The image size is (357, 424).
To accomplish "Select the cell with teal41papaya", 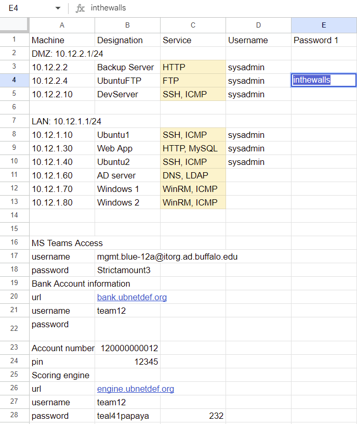I will pos(127,416).
